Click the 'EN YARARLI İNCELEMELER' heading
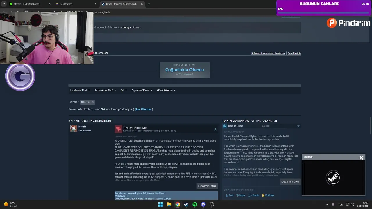The width and height of the screenshot is (372, 209). point(90,121)
